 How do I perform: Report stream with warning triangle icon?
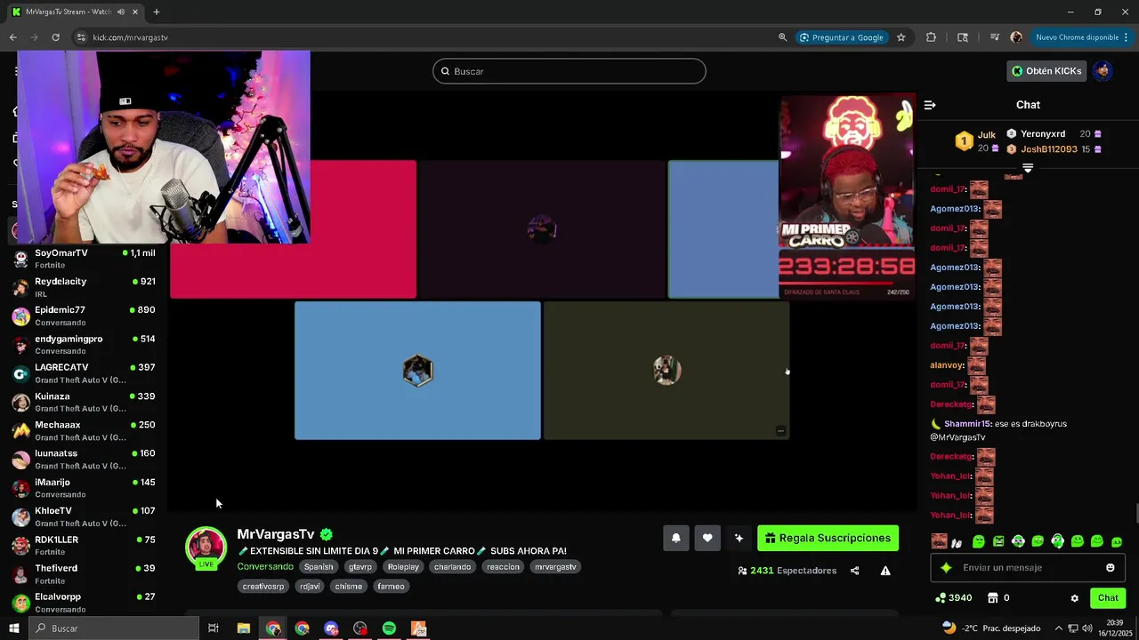pyautogui.click(x=885, y=571)
